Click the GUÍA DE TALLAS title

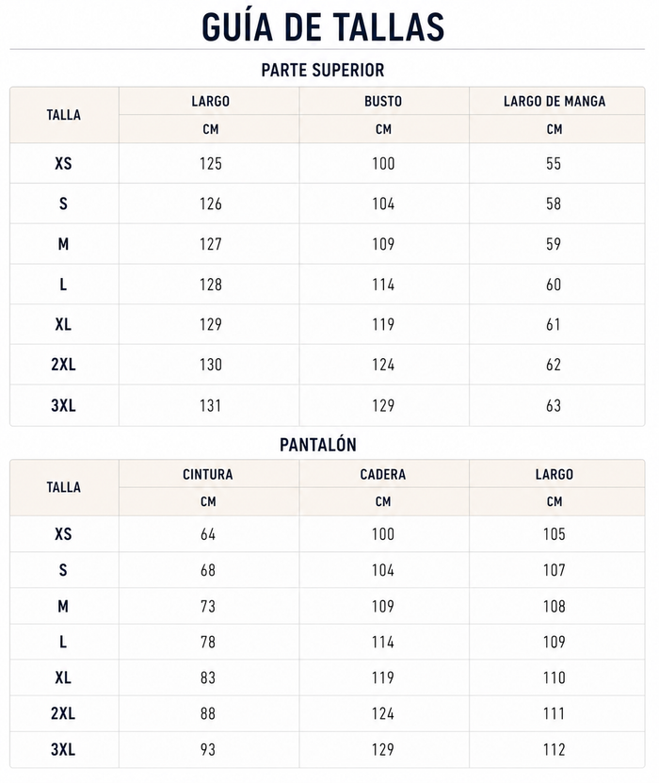point(323,27)
